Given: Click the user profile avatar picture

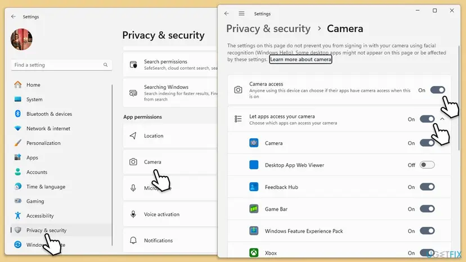Looking at the screenshot, I should point(21,39).
